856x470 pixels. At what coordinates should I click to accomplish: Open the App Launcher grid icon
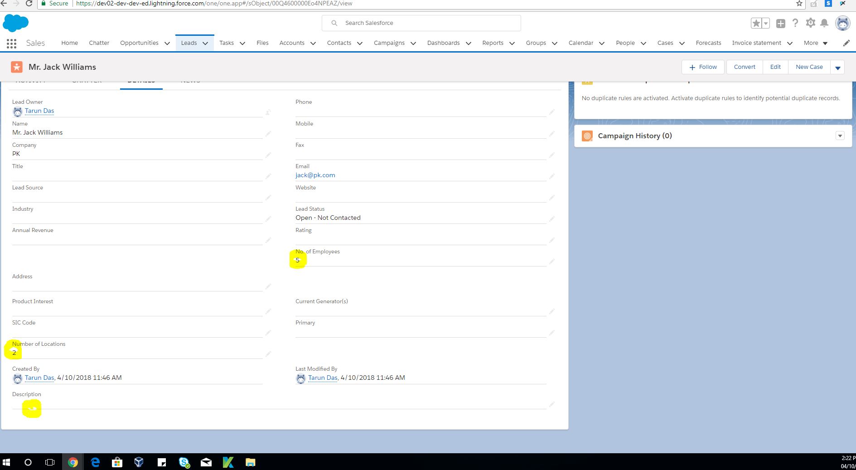[x=12, y=44]
